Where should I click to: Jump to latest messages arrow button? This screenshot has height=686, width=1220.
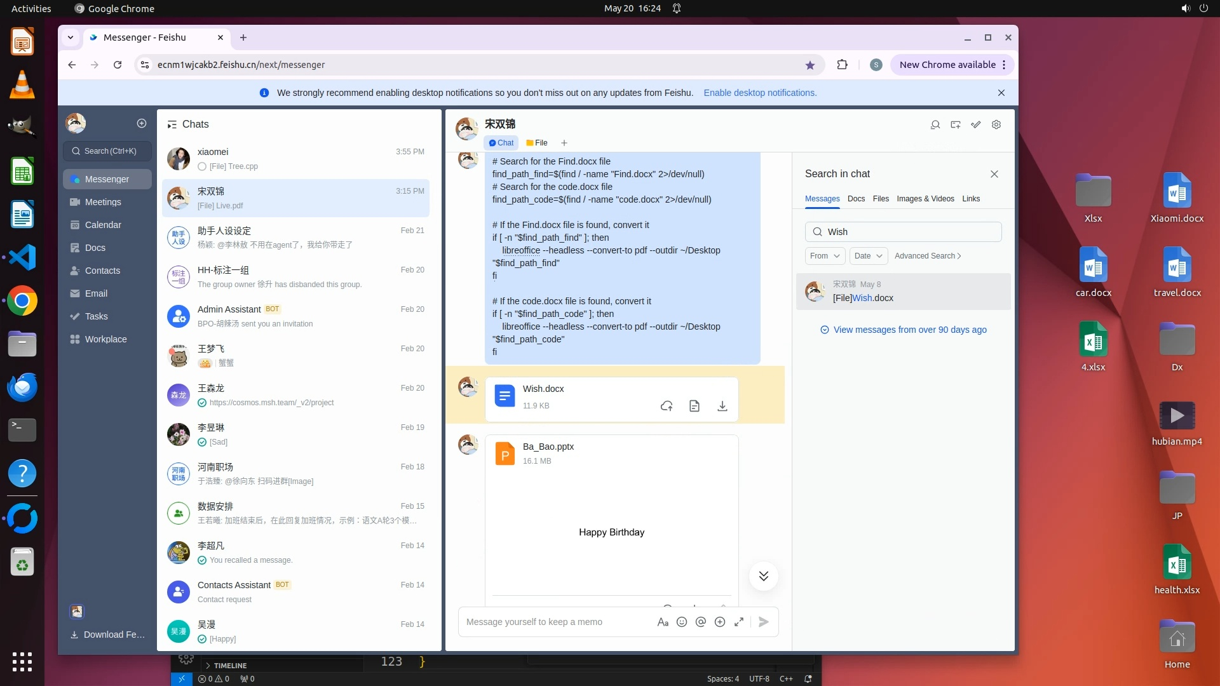pyautogui.click(x=763, y=576)
